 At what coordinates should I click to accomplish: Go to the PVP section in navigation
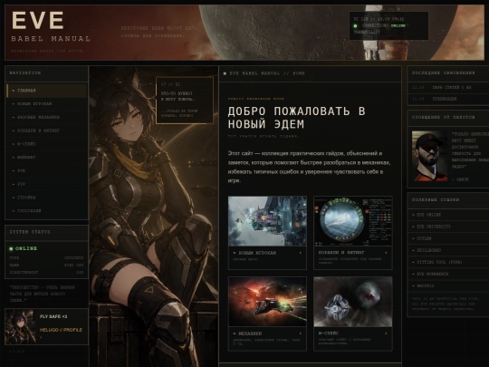46,185
